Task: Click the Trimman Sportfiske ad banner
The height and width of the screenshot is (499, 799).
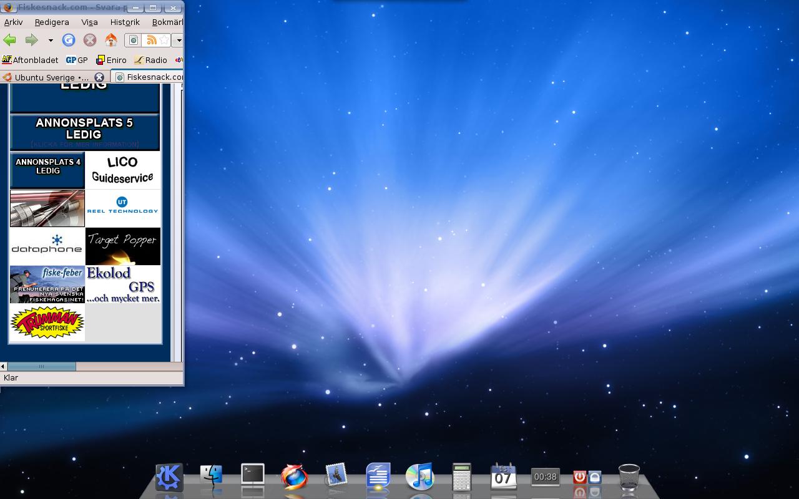Action: pos(47,322)
